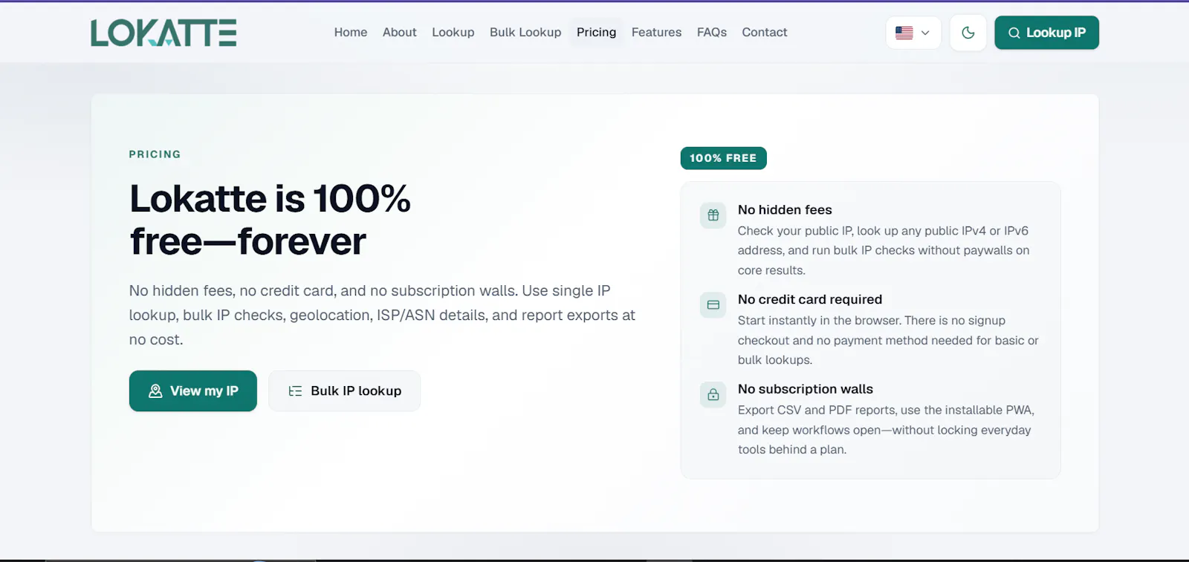Open the Home page
This screenshot has width=1189, height=562.
click(x=351, y=33)
